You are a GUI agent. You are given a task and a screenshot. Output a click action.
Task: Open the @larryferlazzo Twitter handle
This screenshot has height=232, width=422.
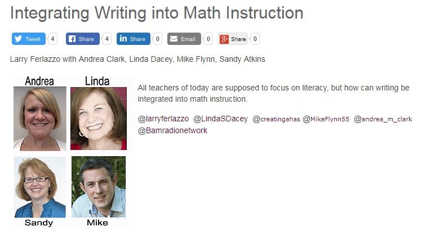coord(163,119)
